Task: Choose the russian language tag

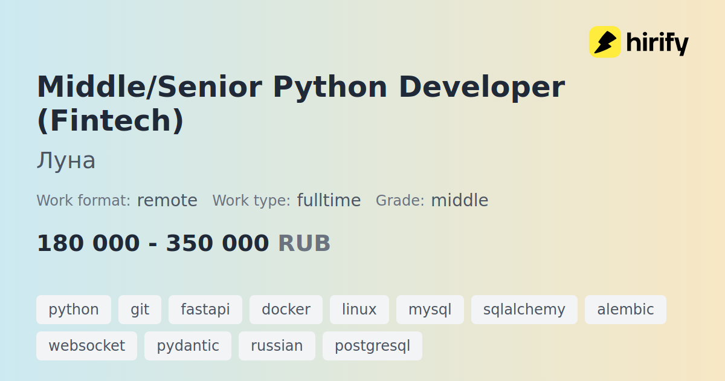Action: pyautogui.click(x=277, y=346)
